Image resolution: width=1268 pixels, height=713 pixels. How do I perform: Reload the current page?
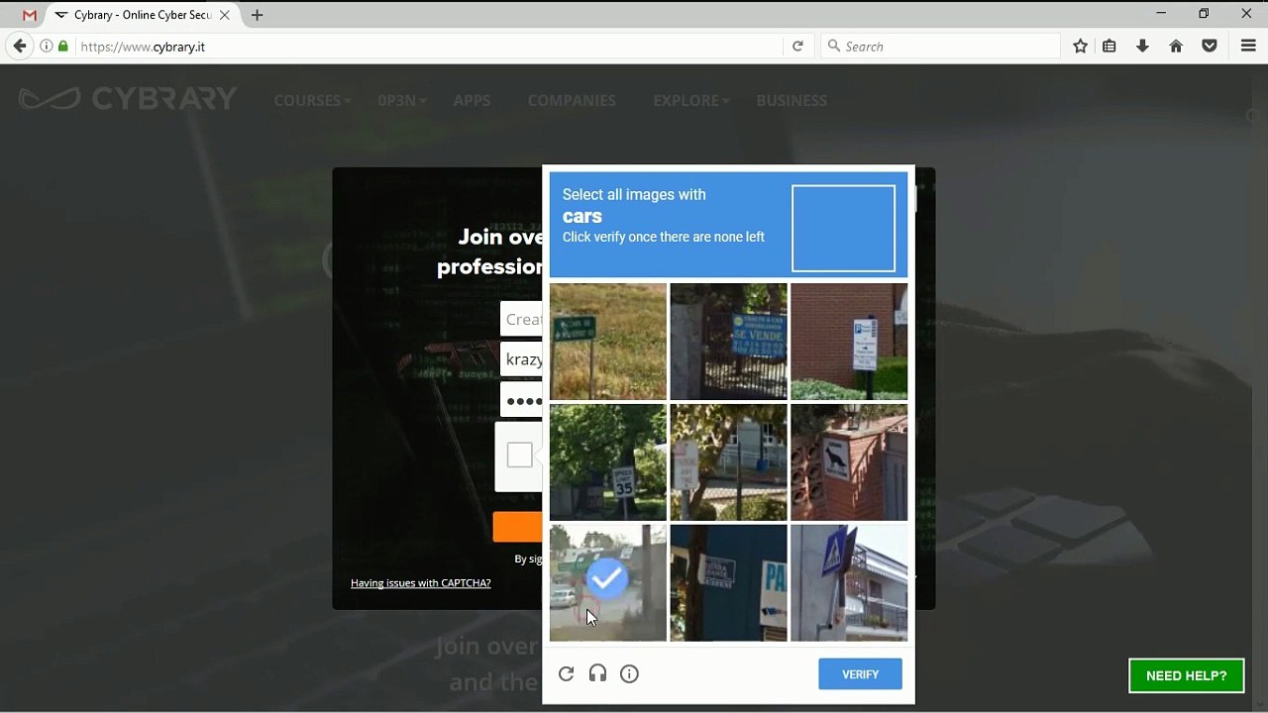pos(797,47)
